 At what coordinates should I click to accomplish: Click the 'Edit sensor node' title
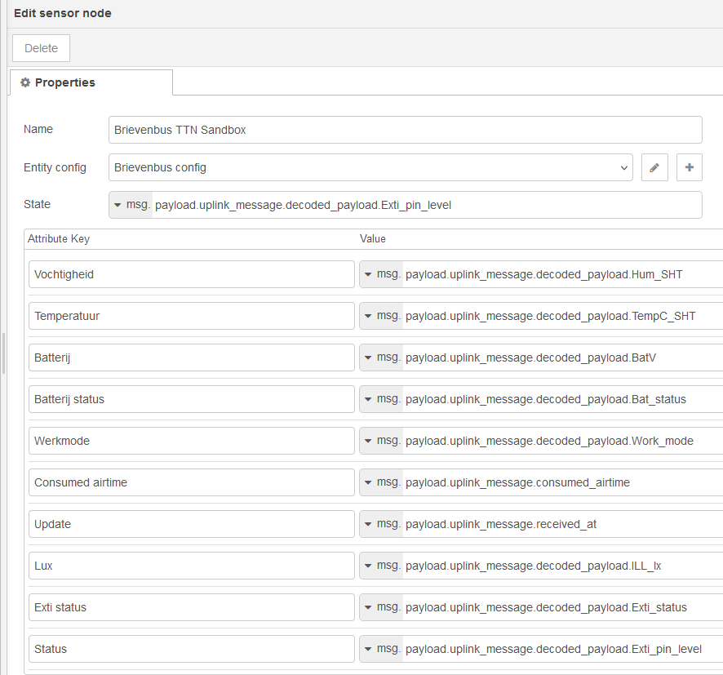(63, 13)
